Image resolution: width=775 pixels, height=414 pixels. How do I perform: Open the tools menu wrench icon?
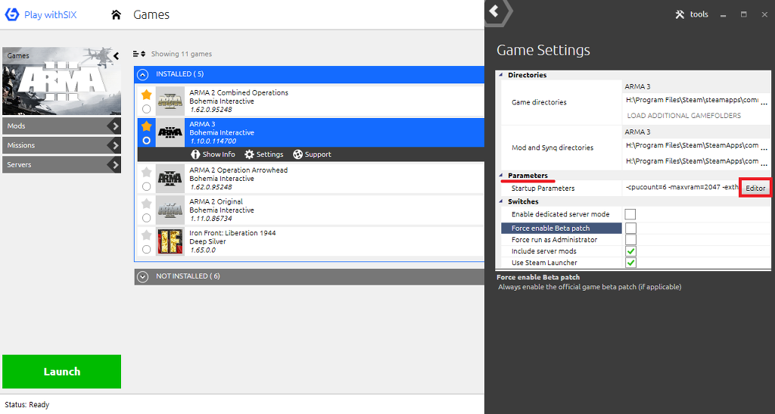coord(680,14)
